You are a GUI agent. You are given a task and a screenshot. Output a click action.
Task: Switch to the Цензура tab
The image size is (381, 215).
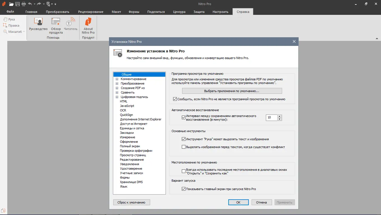[x=179, y=12]
